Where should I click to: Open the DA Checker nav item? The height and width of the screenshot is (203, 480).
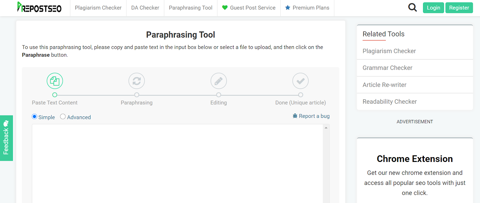[145, 8]
